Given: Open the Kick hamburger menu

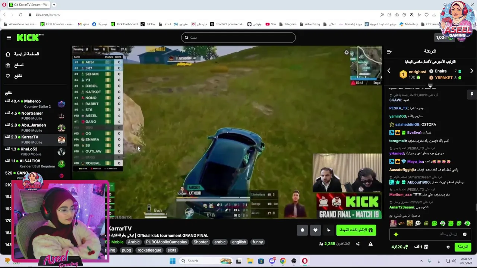Looking at the screenshot, I should tap(9, 38).
